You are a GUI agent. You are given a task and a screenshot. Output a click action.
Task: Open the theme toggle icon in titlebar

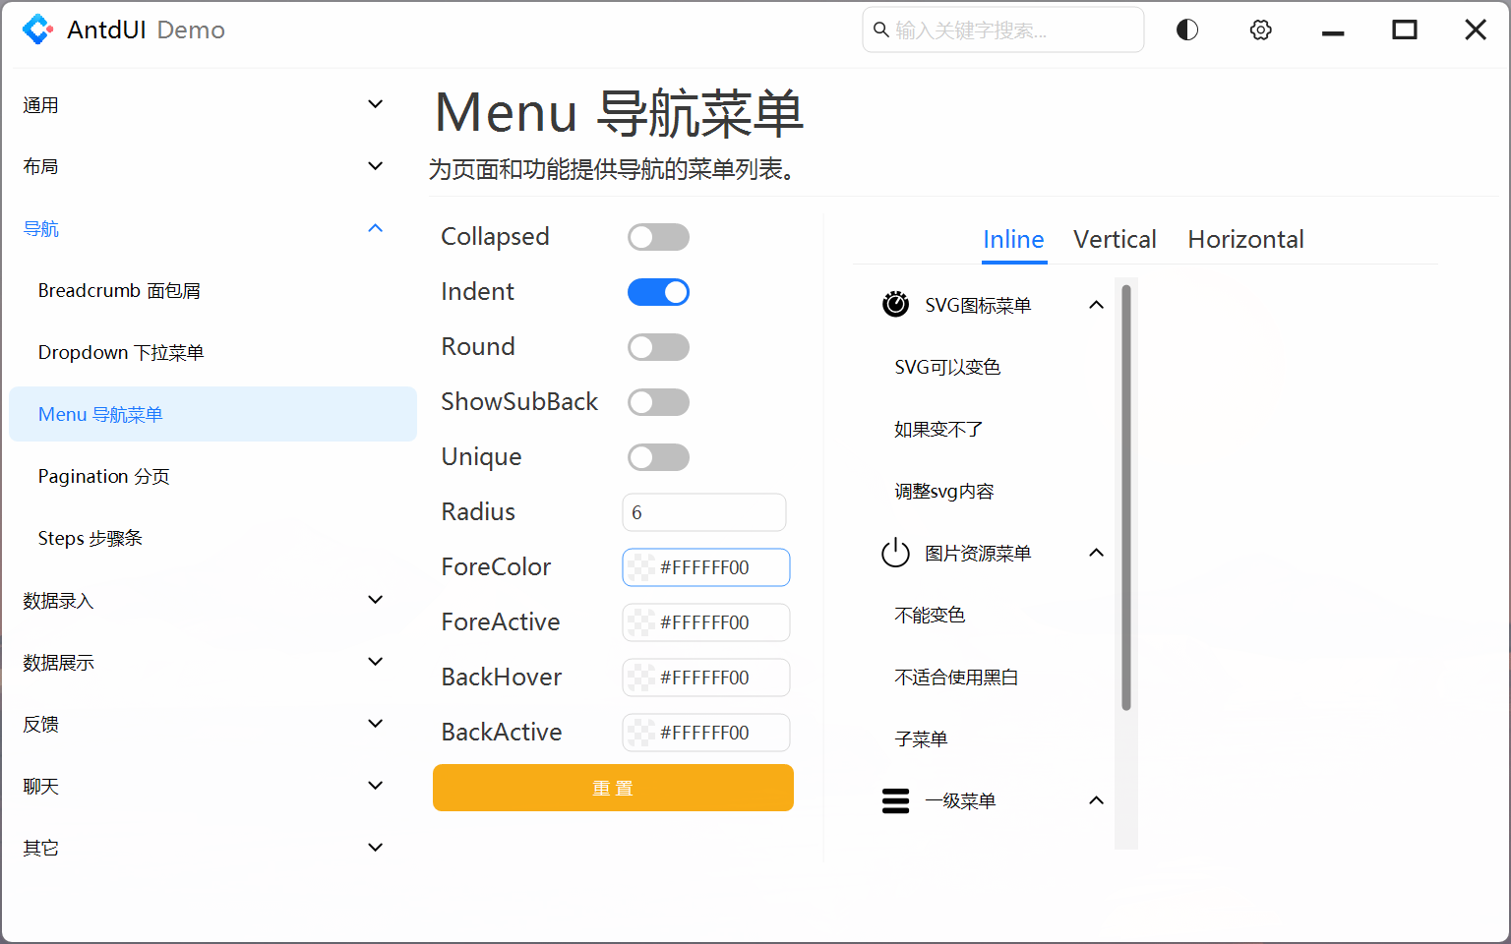1186,29
